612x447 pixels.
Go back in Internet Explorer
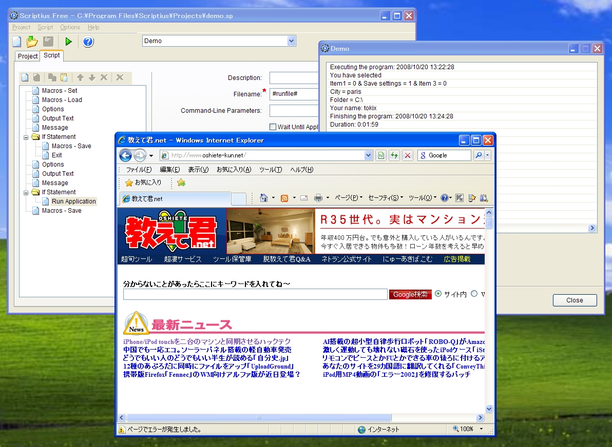pos(125,155)
